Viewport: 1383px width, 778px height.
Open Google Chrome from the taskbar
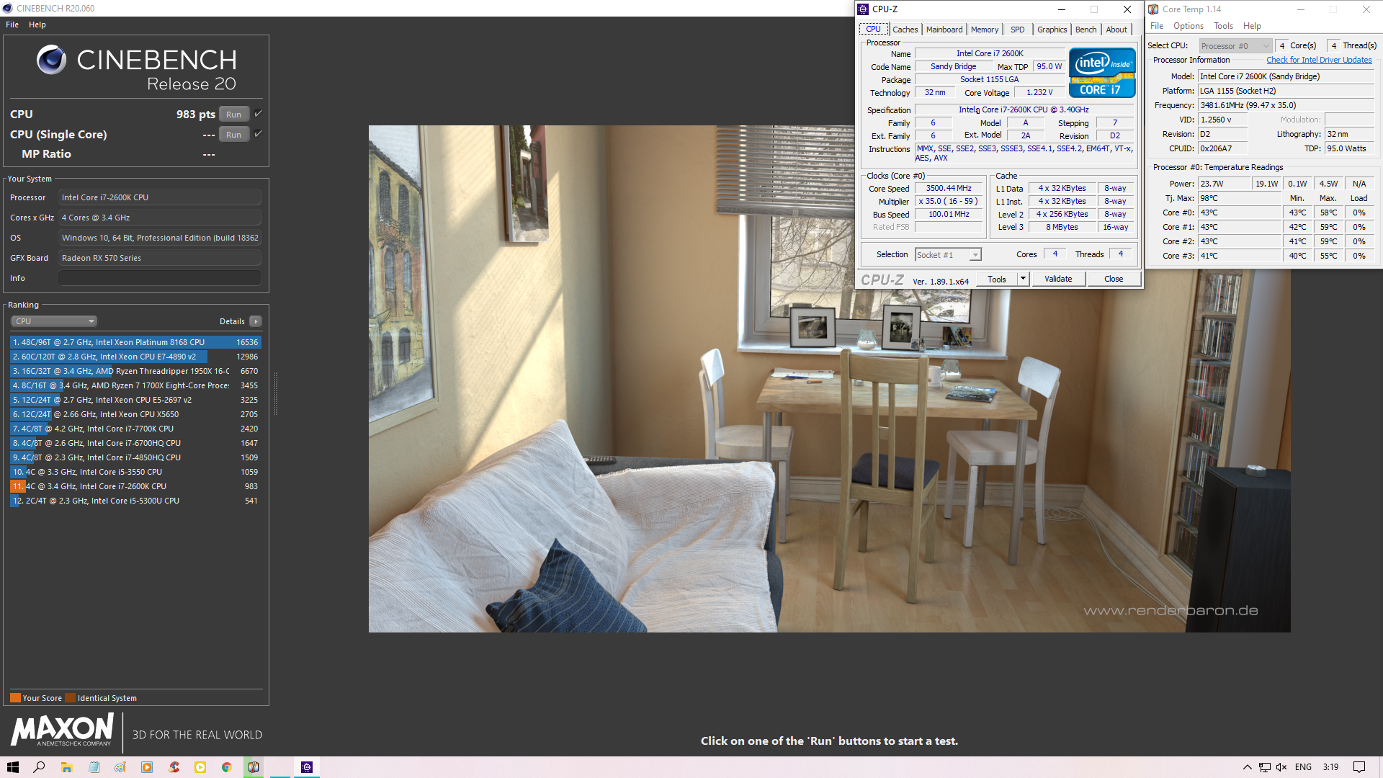coord(227,767)
